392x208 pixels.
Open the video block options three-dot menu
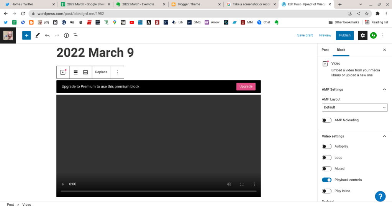click(x=117, y=72)
